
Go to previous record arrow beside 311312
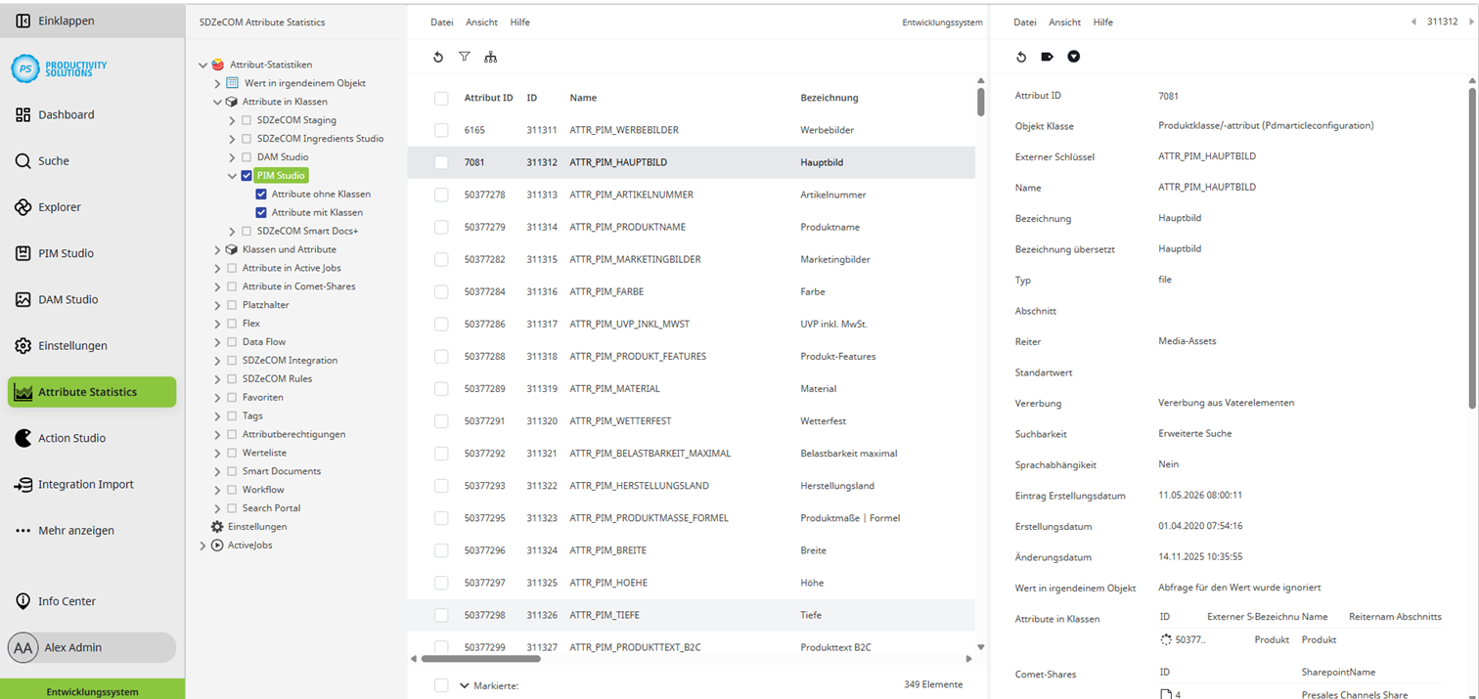click(x=1413, y=22)
